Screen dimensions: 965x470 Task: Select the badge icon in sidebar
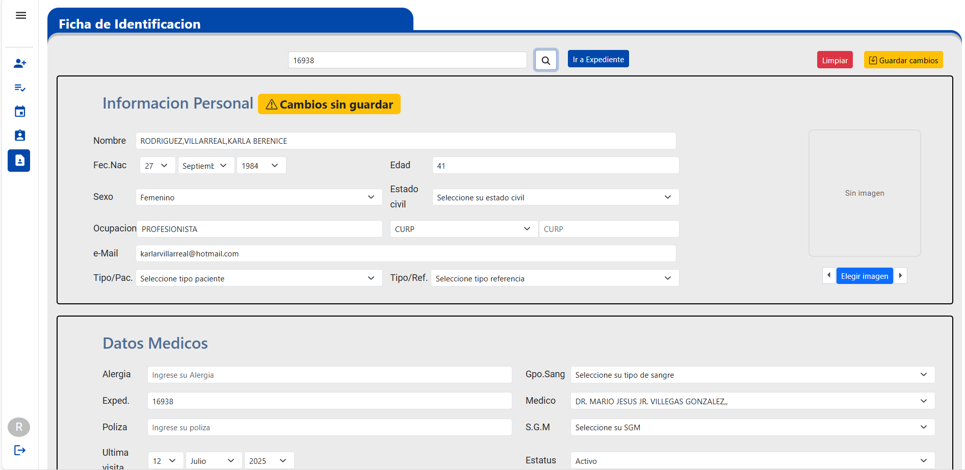coord(19,135)
